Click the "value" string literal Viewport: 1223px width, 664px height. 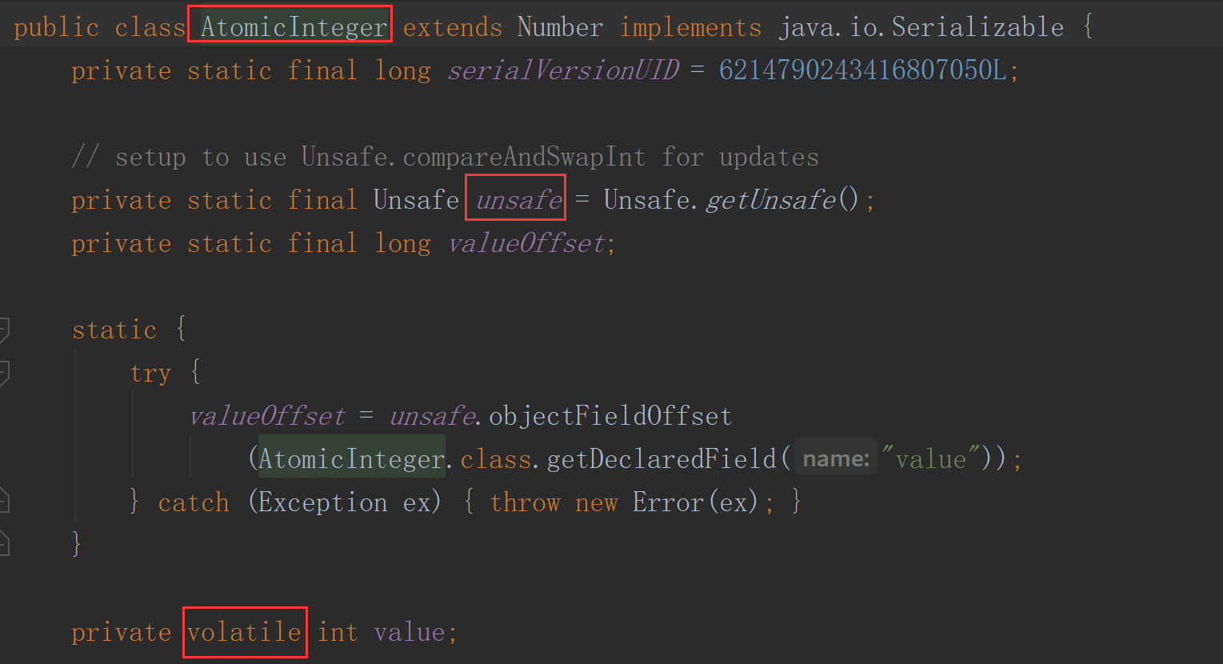(932, 459)
